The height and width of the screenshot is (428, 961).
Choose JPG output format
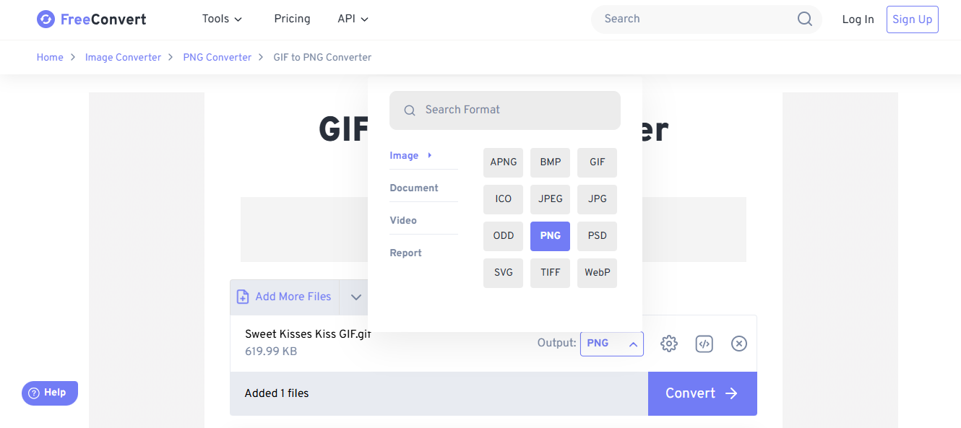pos(597,199)
